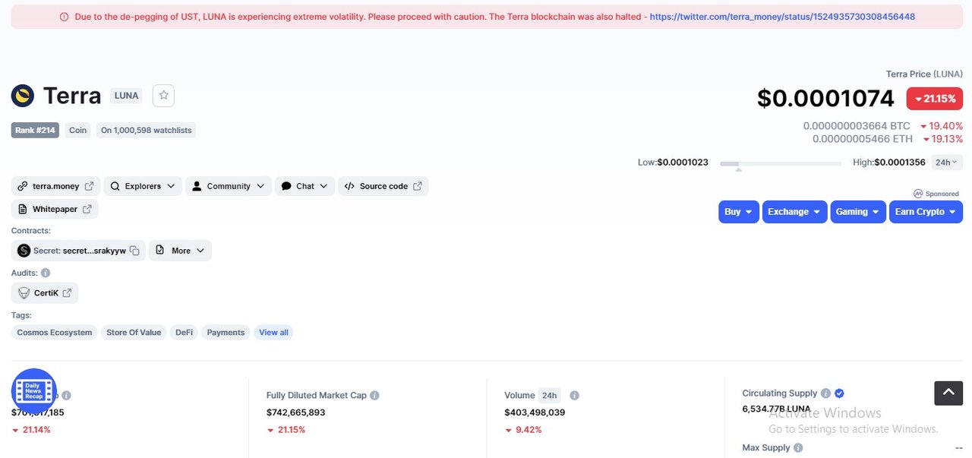Viewport: 972px width, 458px height.
Task: Open the Buy dropdown button
Action: pos(739,212)
